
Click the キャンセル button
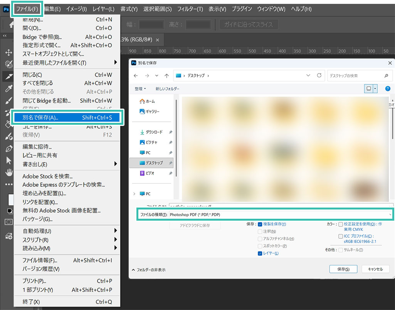(x=375, y=269)
